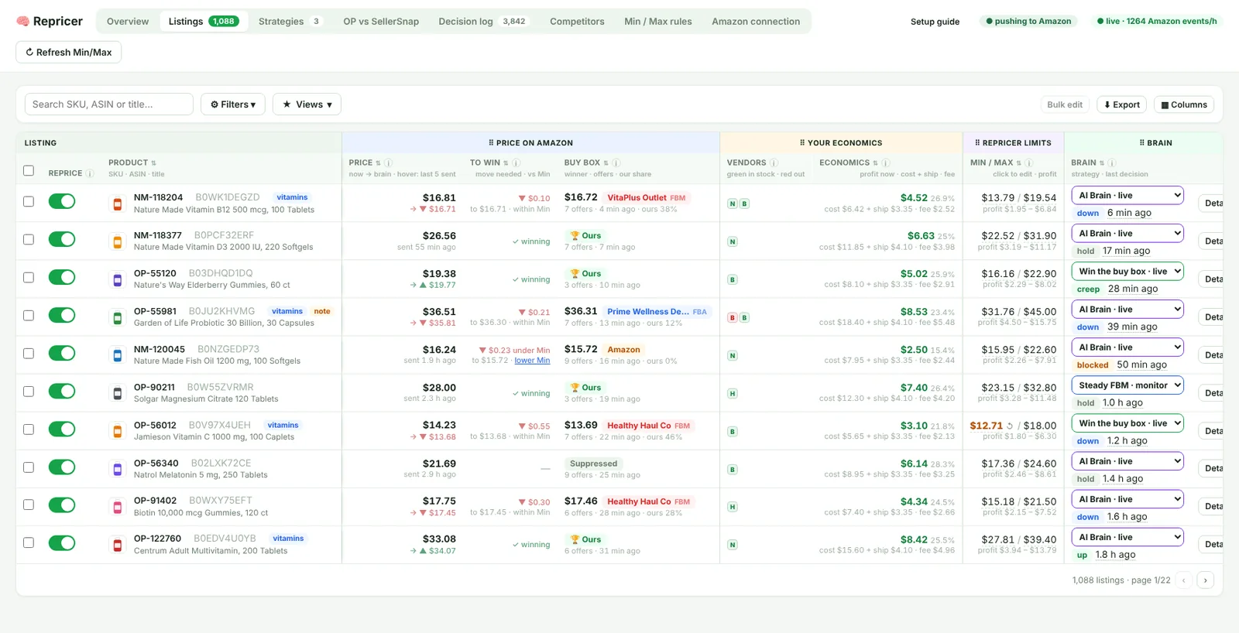This screenshot has height=633, width=1239.
Task: Open the Filters dropdown
Action: coord(233,104)
